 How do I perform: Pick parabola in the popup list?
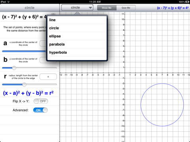[x=77, y=44]
